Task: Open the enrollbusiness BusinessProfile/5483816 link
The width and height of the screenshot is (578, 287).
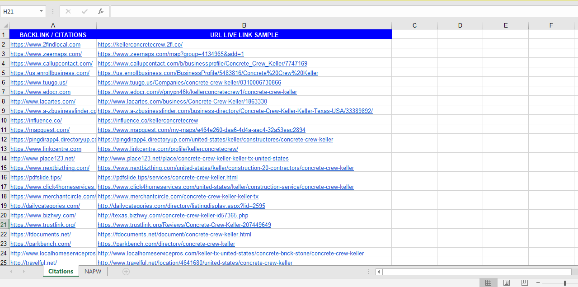Action: click(x=208, y=73)
